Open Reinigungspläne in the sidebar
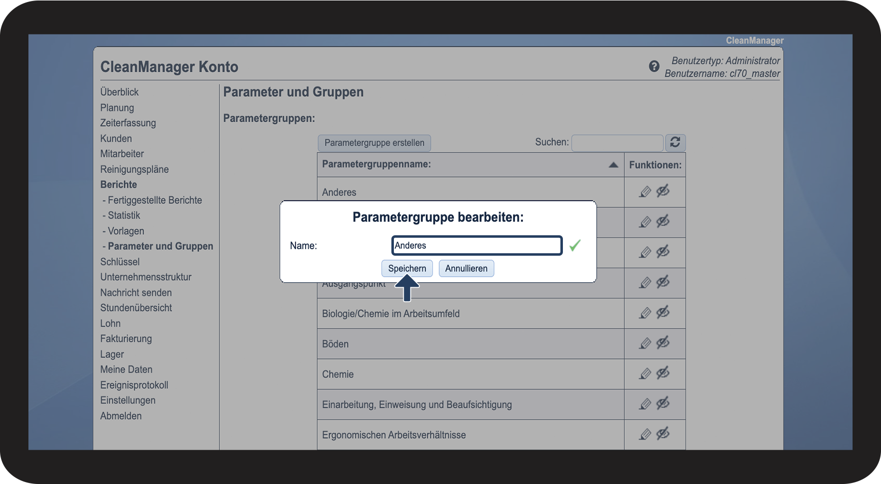The height and width of the screenshot is (484, 881). (135, 169)
